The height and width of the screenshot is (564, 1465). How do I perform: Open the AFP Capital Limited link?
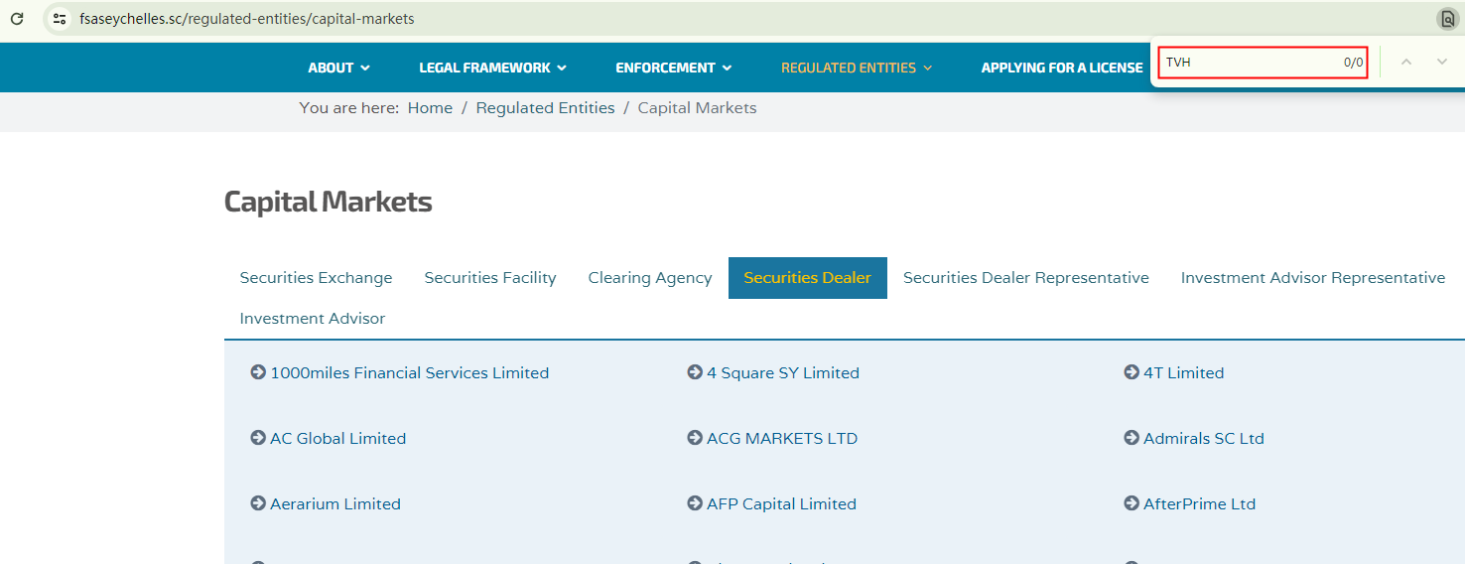coord(781,504)
